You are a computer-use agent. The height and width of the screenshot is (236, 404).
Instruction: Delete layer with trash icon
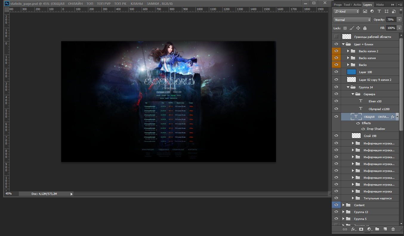(x=393, y=229)
